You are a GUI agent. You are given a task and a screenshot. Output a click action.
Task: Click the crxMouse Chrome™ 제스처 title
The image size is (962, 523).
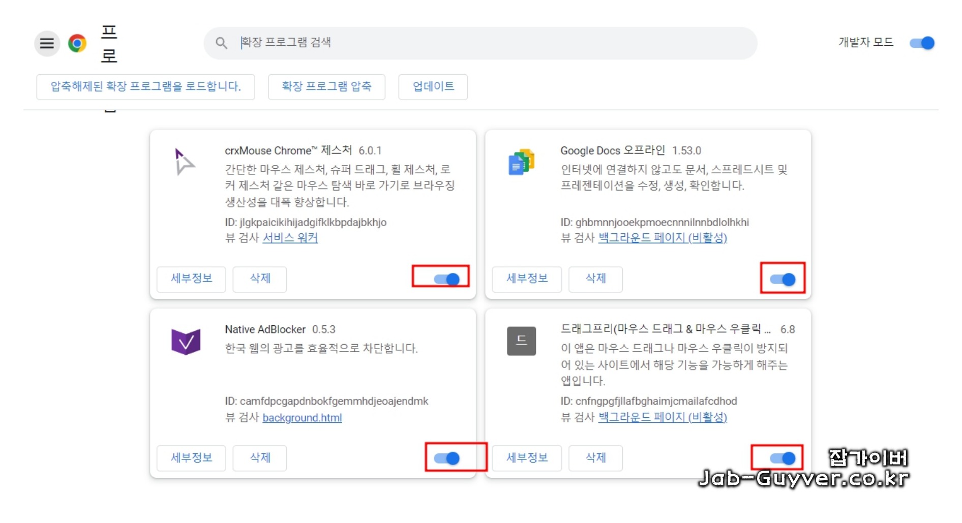coord(288,150)
